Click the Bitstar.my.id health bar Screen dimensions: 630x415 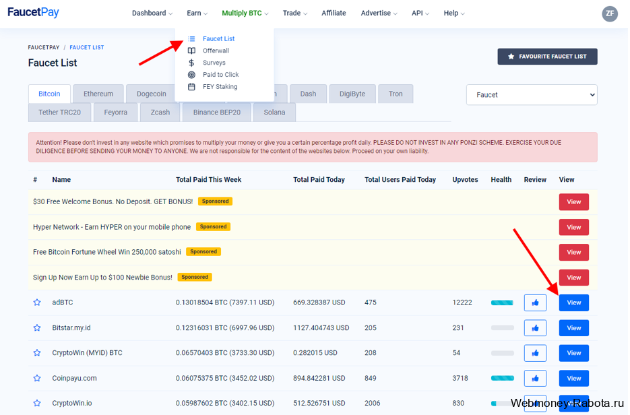(502, 328)
